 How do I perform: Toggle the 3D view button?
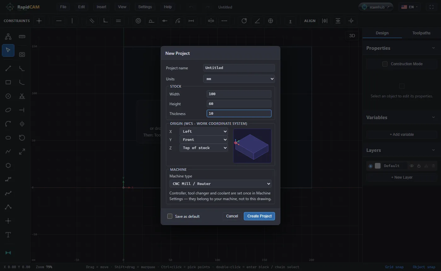[x=352, y=36]
